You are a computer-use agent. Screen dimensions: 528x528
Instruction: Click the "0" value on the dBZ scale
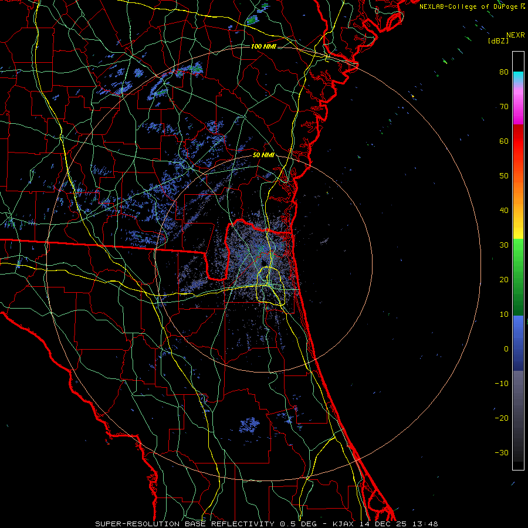pyautogui.click(x=506, y=349)
